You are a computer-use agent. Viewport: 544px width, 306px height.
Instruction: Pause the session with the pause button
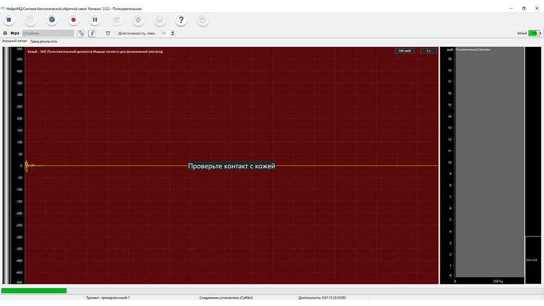tap(95, 20)
